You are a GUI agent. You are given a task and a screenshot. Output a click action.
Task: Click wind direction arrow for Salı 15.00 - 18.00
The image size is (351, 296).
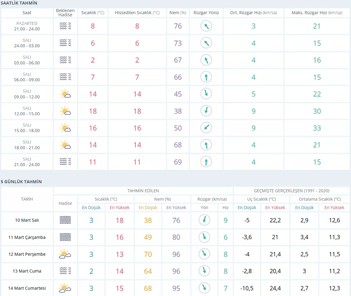pos(206,128)
